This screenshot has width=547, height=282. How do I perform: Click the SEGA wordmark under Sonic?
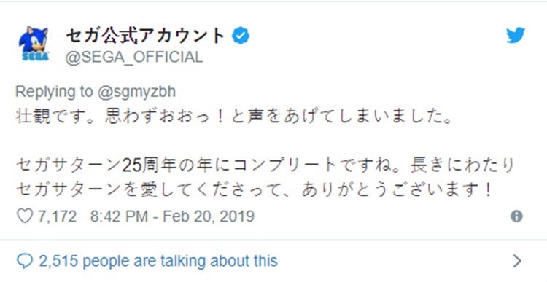point(35,56)
